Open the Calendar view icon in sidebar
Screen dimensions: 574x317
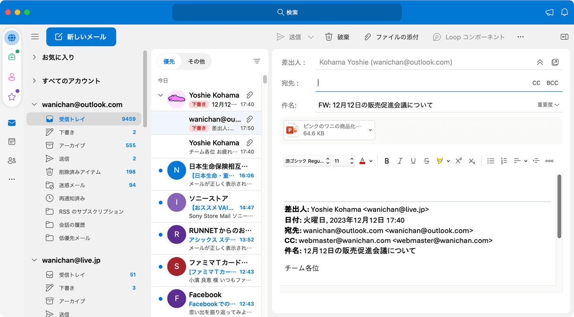tap(12, 142)
